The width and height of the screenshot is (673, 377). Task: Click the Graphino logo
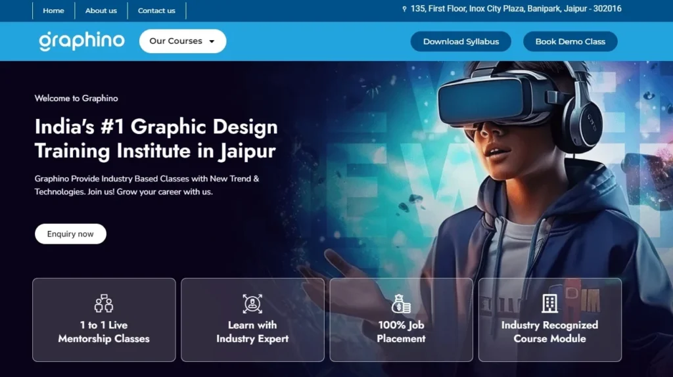click(81, 41)
